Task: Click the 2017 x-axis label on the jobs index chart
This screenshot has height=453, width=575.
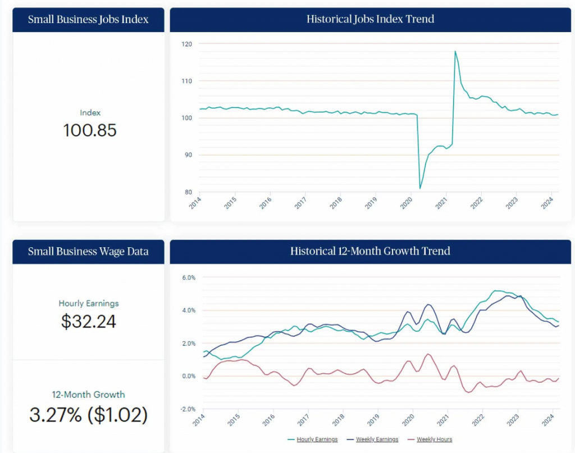Action: (x=301, y=203)
